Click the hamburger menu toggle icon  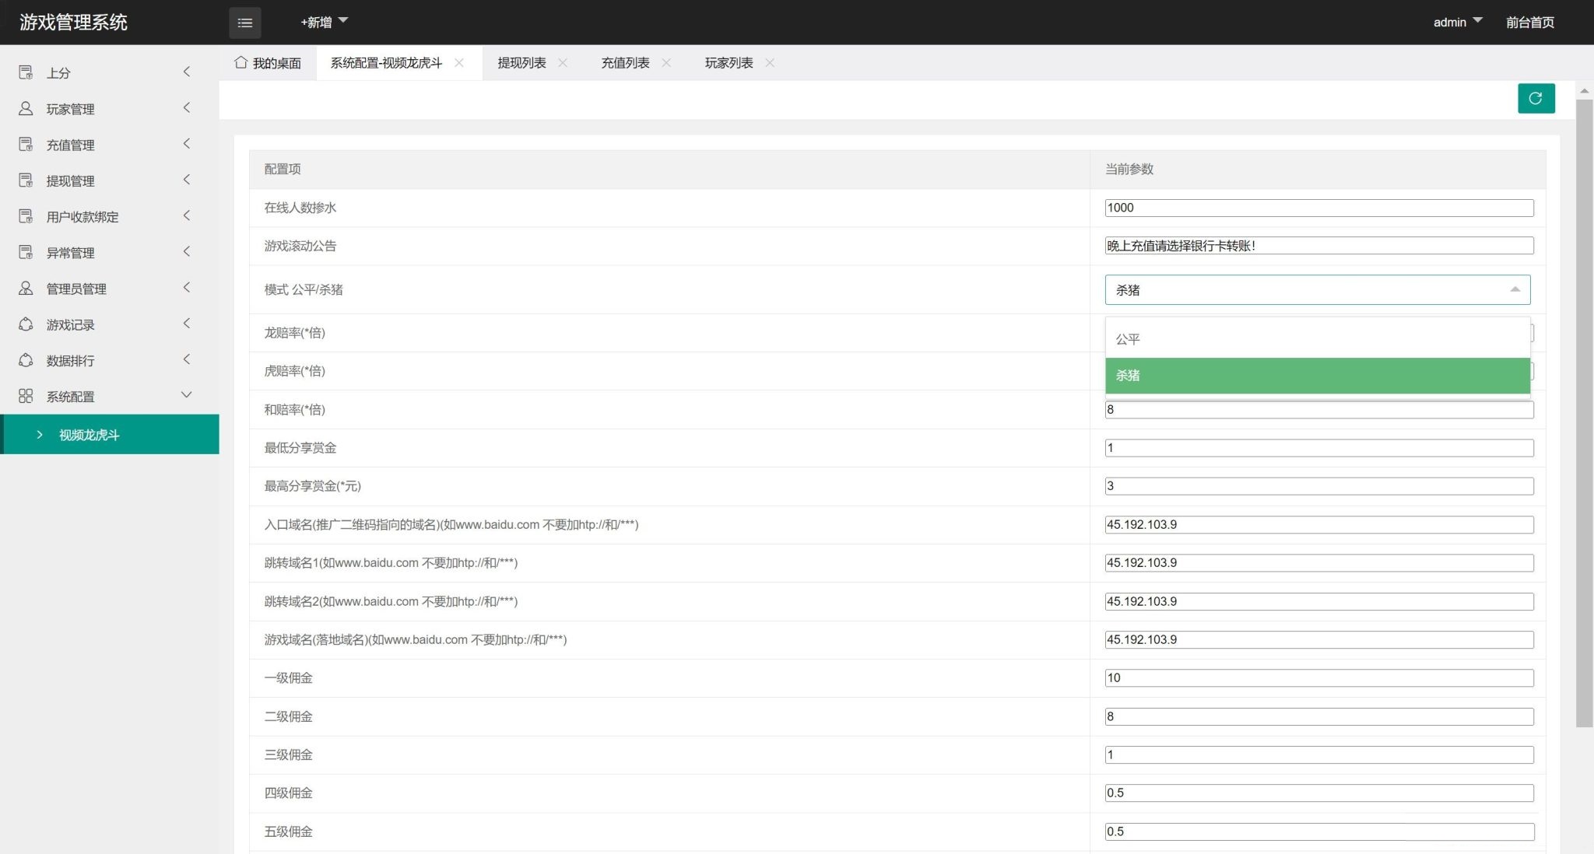pyautogui.click(x=244, y=23)
